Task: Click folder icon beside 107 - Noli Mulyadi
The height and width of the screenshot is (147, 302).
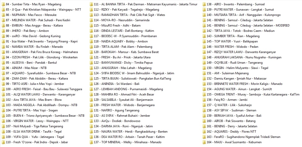Action: pos(3,126)
